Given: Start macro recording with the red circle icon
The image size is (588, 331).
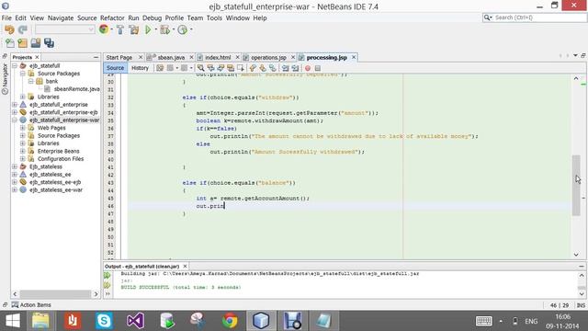Looking at the screenshot, I should (x=308, y=68).
